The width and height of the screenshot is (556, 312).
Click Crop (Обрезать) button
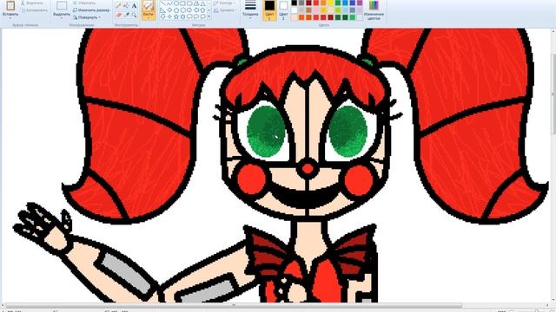84,3
